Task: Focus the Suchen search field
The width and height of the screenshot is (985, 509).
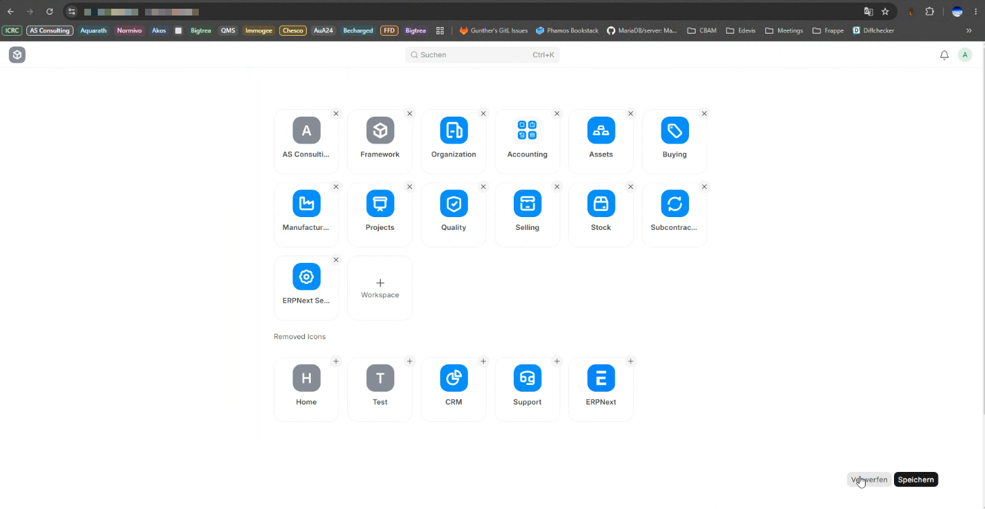Action: (x=482, y=55)
